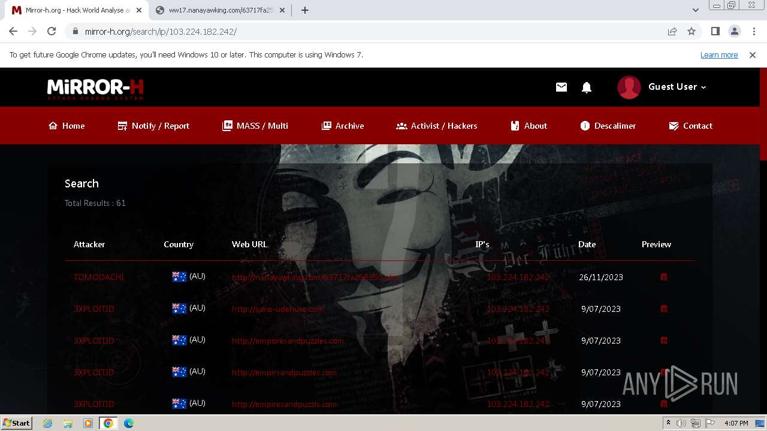Open the media player taskbar icon
Screen dimensions: 767x431
click(x=88, y=423)
